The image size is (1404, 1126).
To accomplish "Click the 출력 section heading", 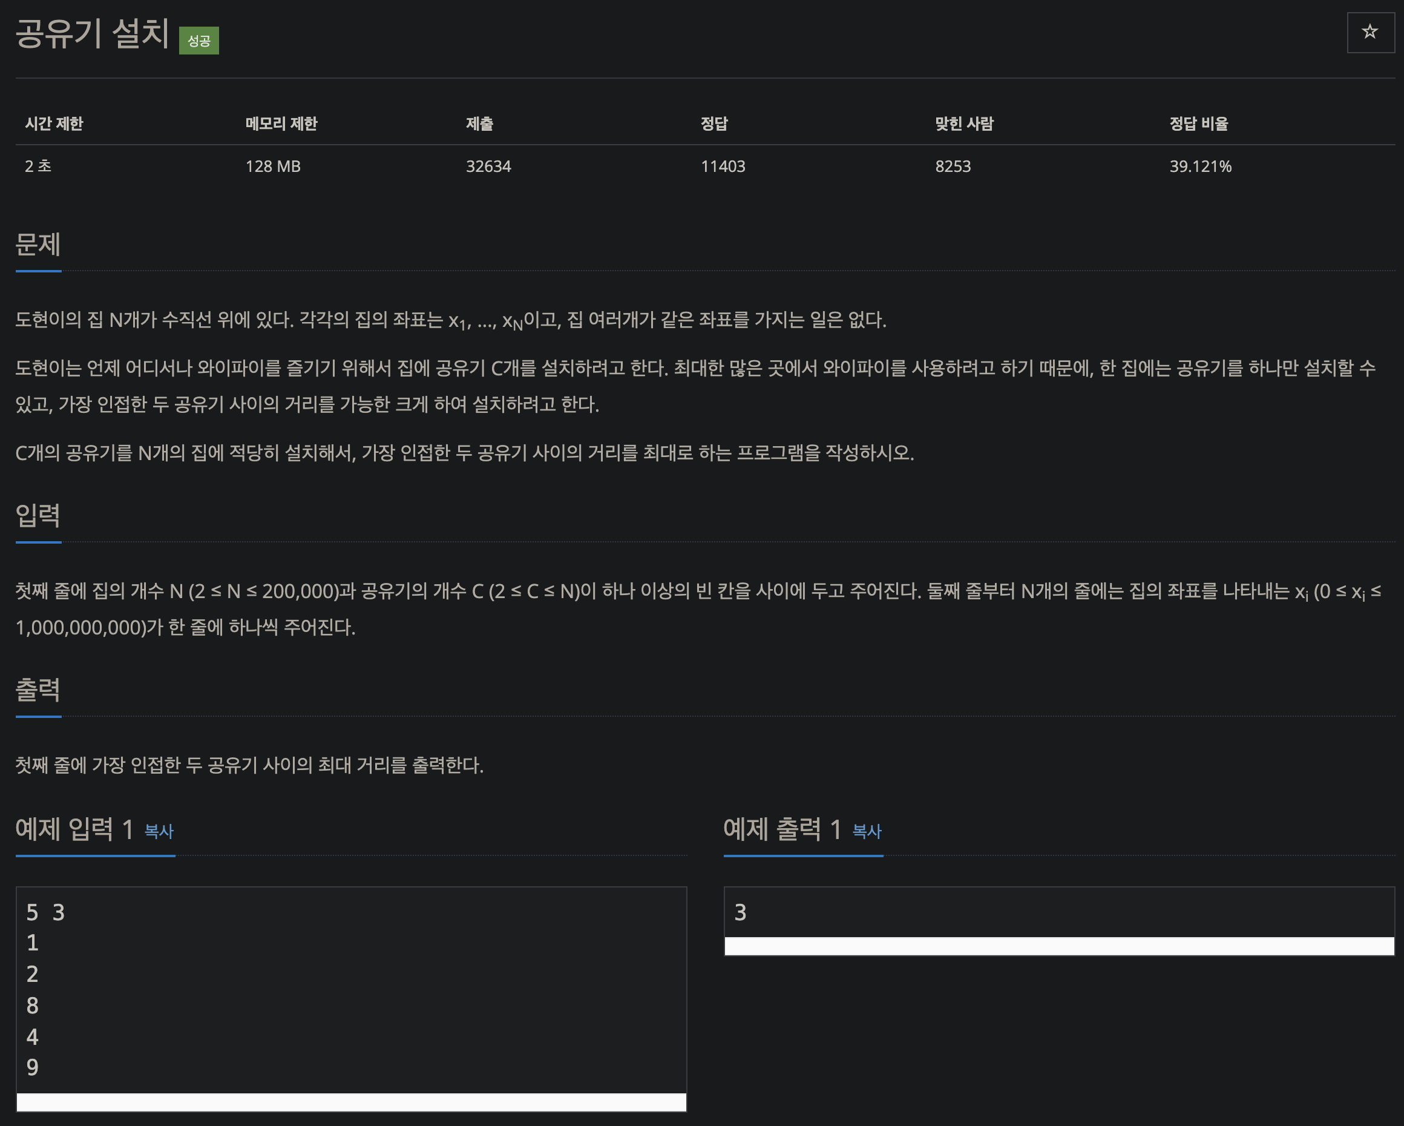I will pyautogui.click(x=38, y=690).
